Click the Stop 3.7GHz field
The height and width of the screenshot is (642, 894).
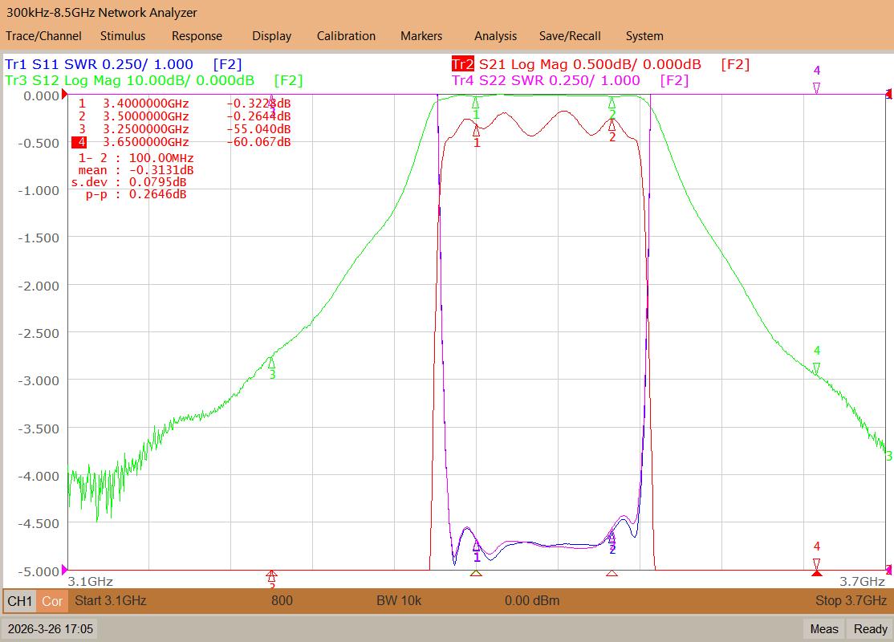pos(851,600)
